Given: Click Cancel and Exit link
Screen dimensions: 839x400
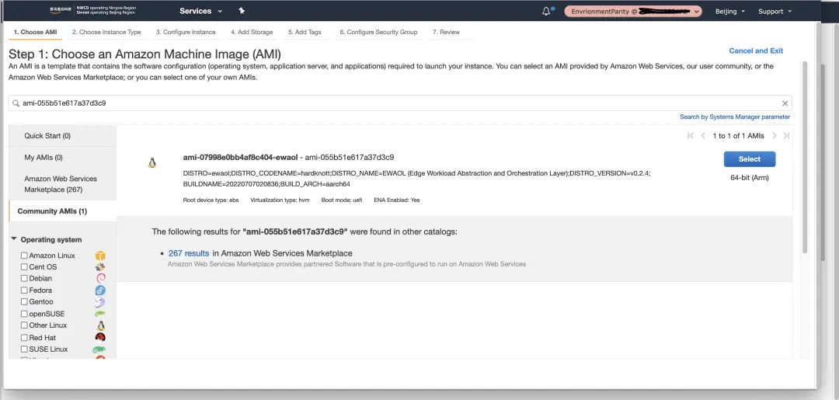Looking at the screenshot, I should click(x=756, y=50).
